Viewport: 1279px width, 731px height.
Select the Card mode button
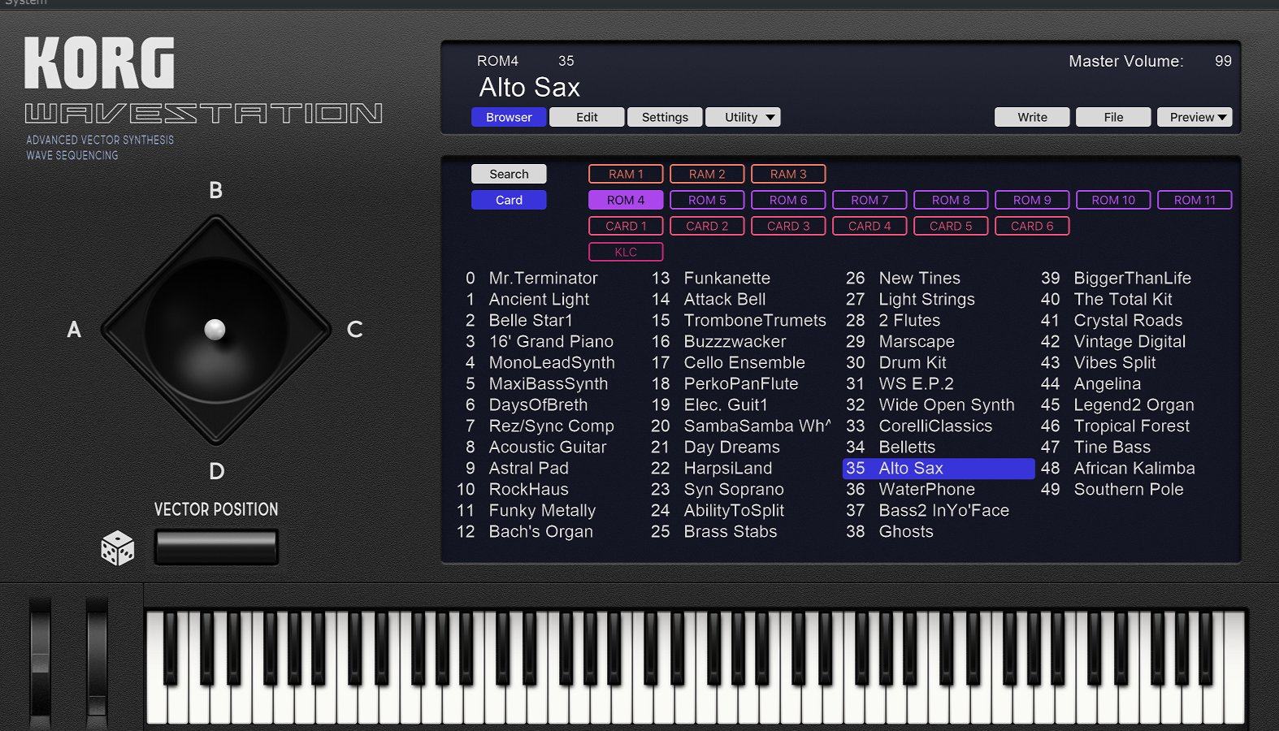pyautogui.click(x=509, y=200)
